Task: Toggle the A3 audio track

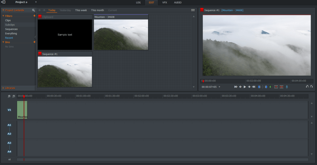Action: tap(9, 143)
